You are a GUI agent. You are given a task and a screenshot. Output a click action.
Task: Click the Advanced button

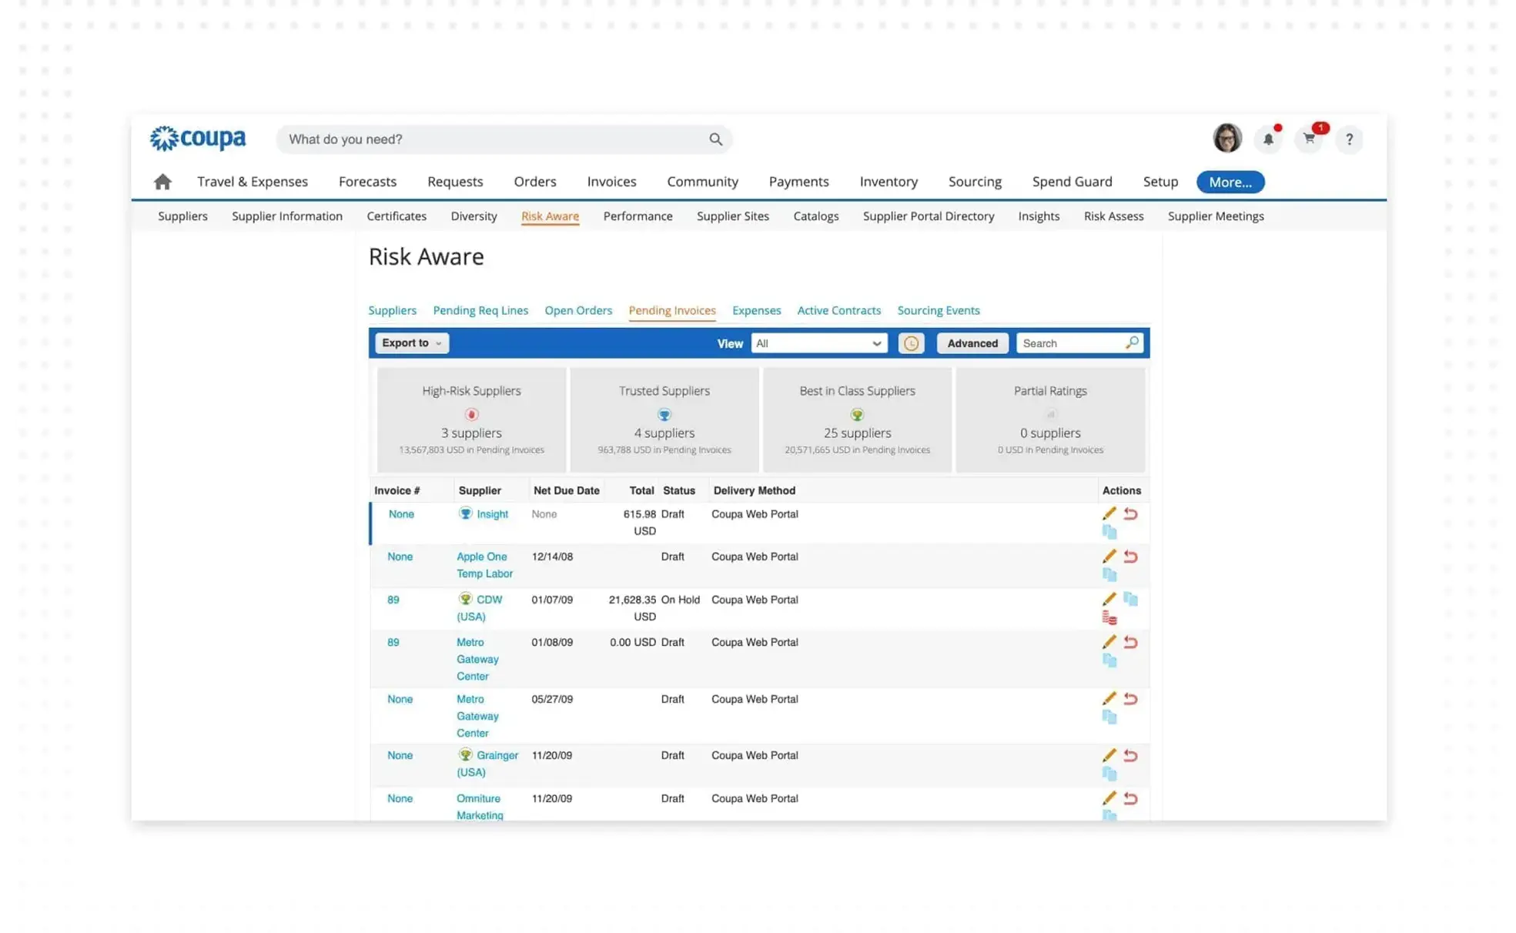click(x=972, y=343)
